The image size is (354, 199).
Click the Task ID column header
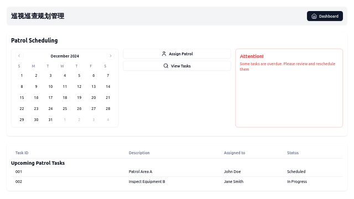click(x=22, y=153)
